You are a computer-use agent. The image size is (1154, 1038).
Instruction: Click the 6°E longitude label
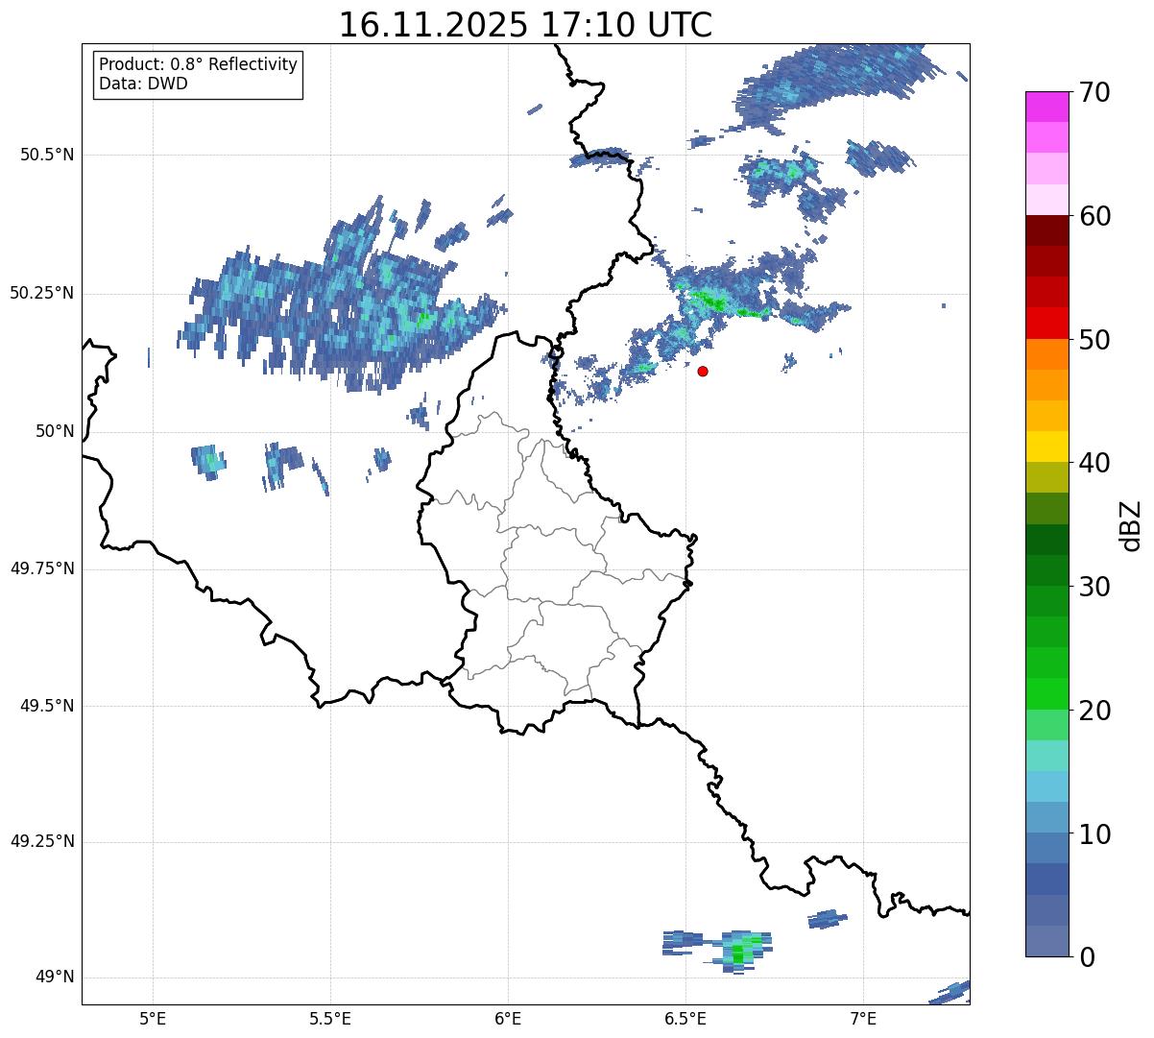[508, 1018]
